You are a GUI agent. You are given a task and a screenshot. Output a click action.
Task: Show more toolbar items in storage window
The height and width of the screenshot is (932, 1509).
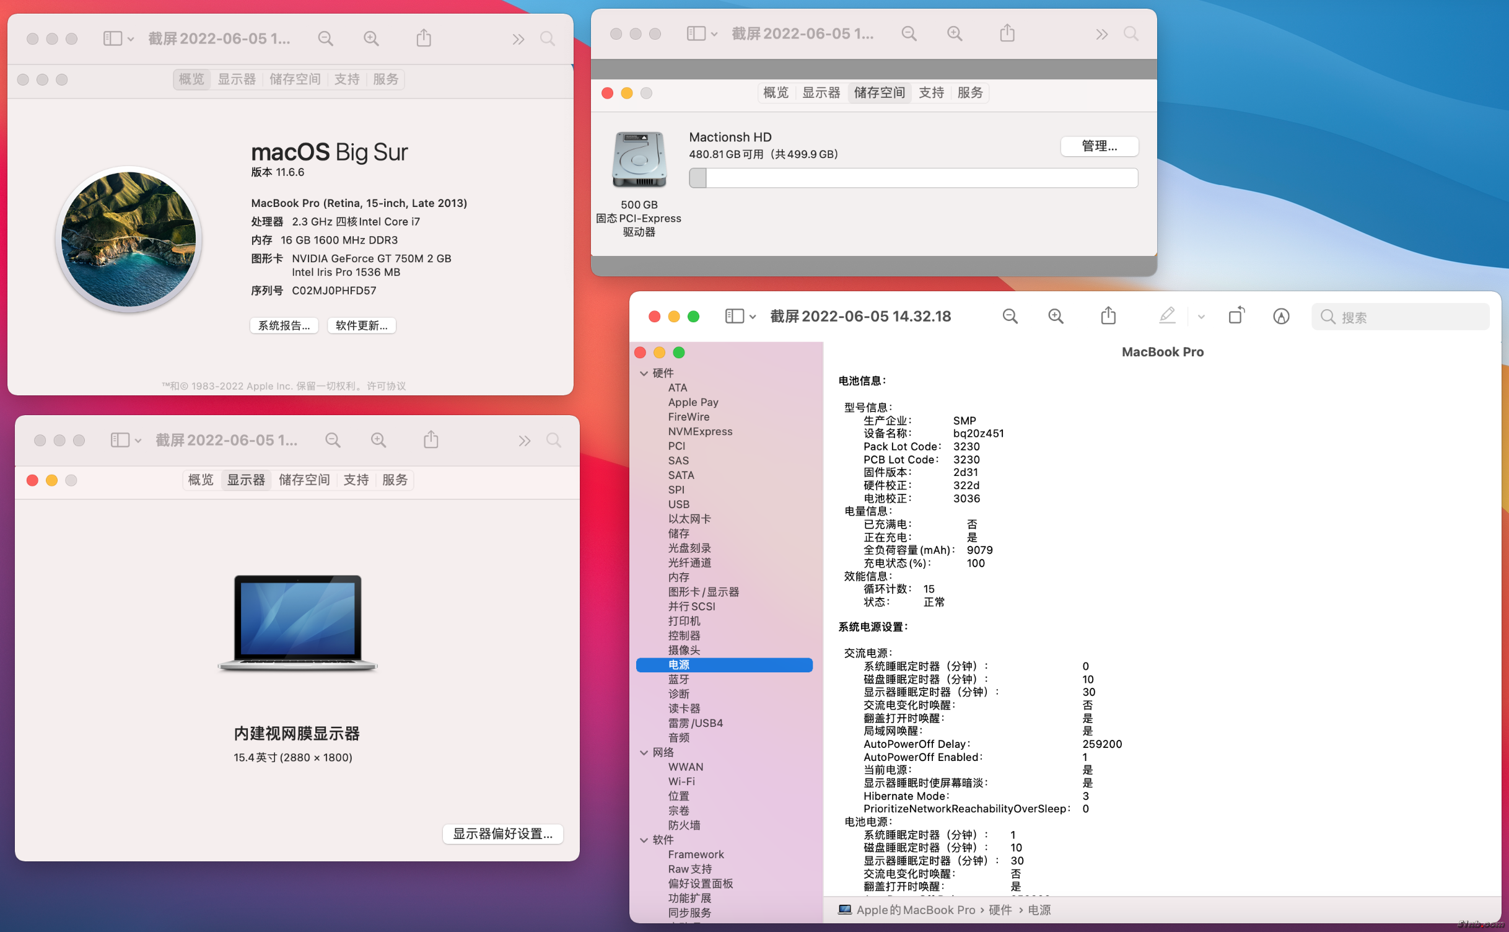pyautogui.click(x=1101, y=34)
